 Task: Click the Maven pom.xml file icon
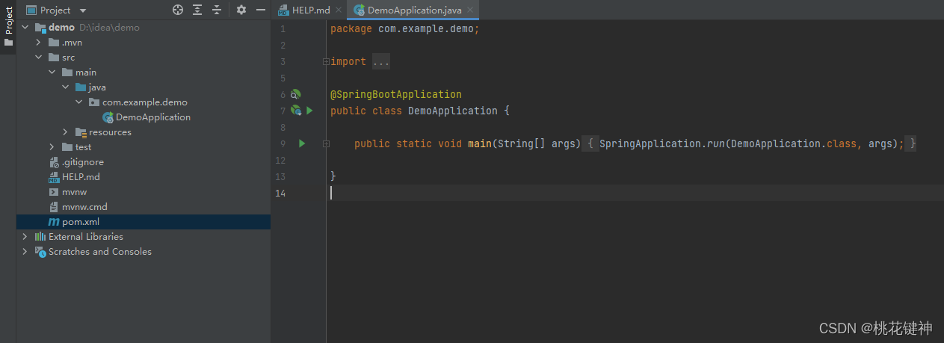54,222
